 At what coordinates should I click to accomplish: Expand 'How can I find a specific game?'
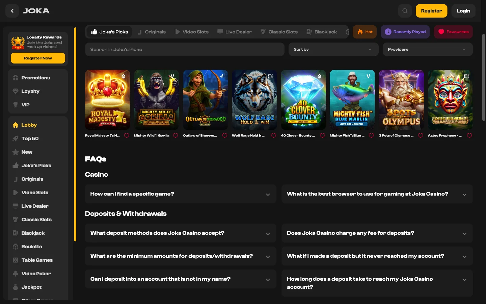pos(181,194)
